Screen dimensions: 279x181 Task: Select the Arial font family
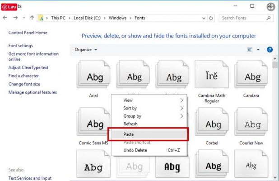(x=93, y=79)
